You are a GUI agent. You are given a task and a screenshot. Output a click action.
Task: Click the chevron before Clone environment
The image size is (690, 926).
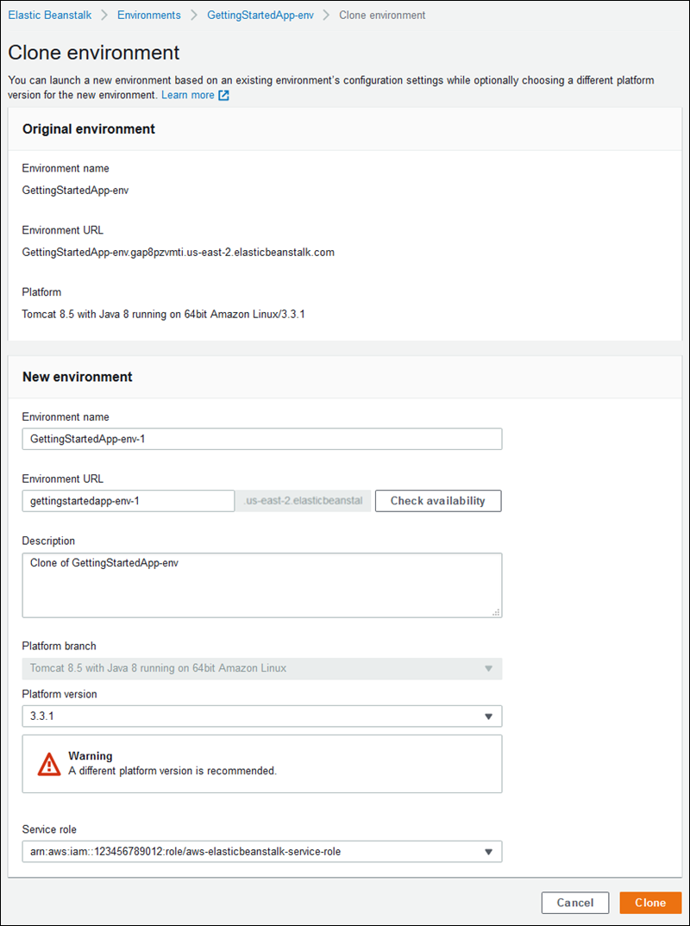(x=327, y=16)
